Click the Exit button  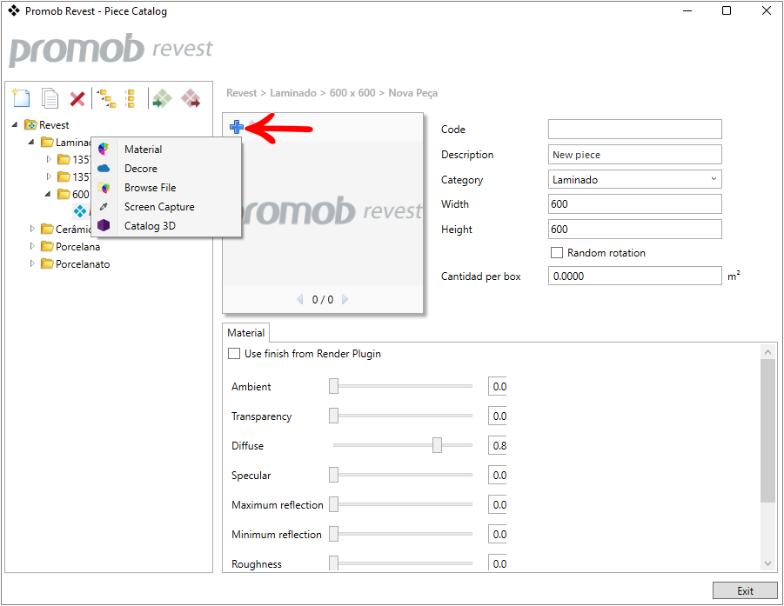(x=745, y=590)
